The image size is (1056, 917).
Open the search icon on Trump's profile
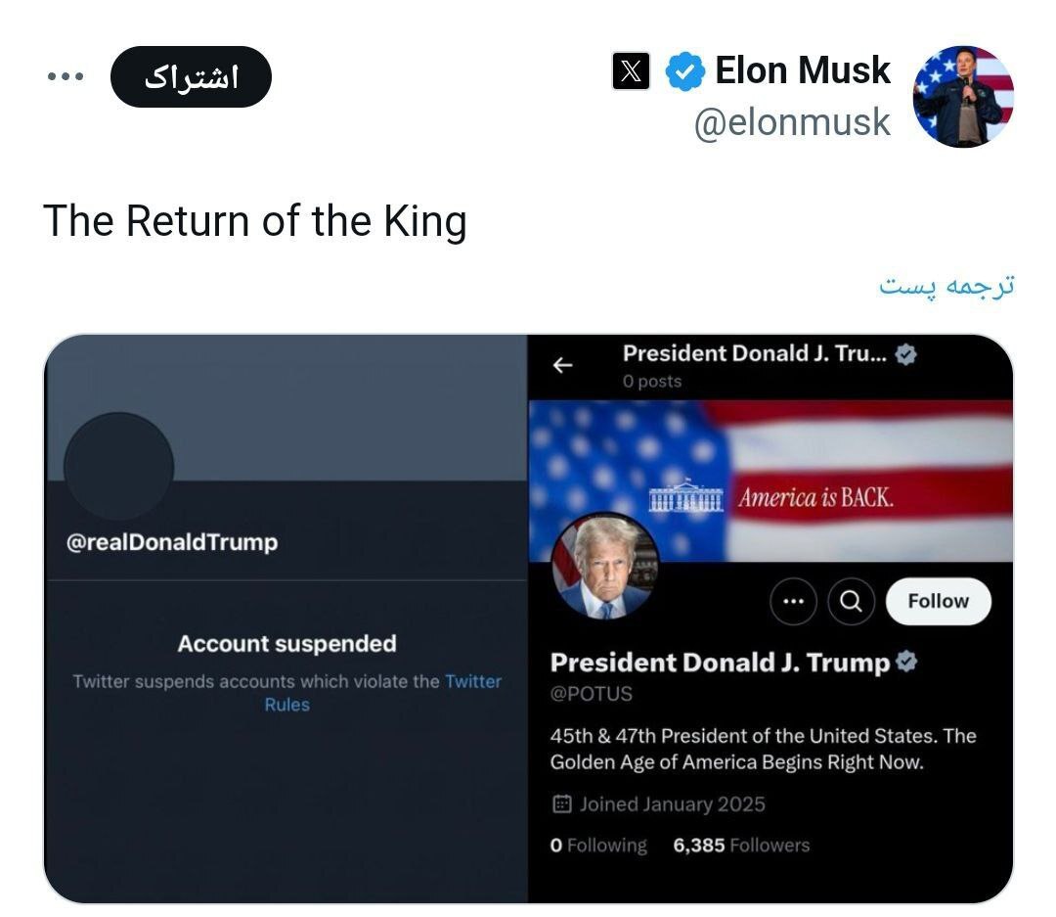[852, 602]
